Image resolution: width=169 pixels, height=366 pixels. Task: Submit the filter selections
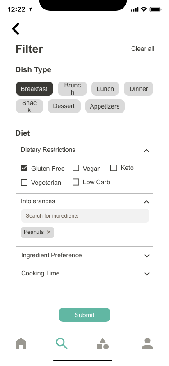[x=85, y=315]
